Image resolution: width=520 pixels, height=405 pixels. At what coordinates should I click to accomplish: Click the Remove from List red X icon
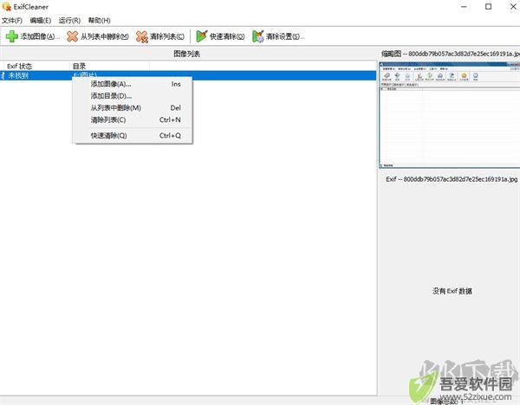[x=72, y=36]
